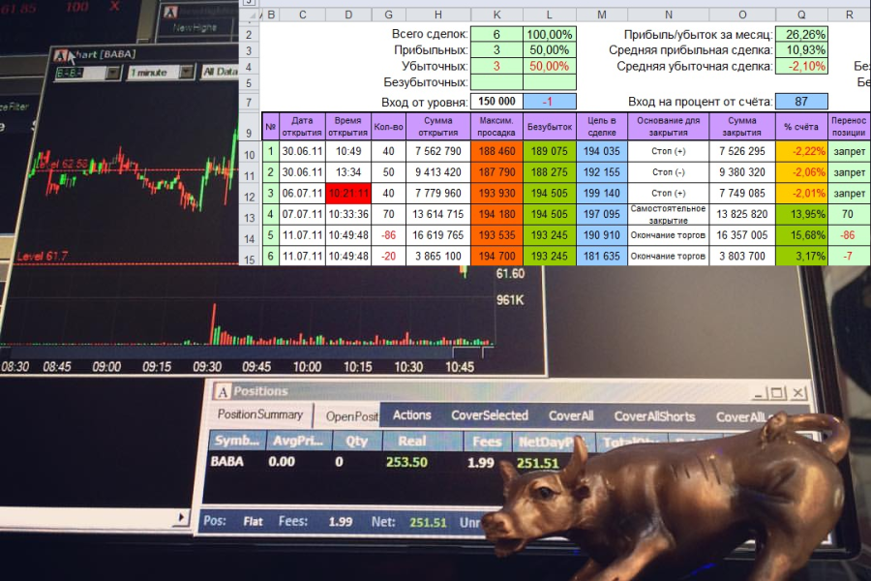
Task: Click green breakeven cell 189 075
Action: click(x=550, y=151)
